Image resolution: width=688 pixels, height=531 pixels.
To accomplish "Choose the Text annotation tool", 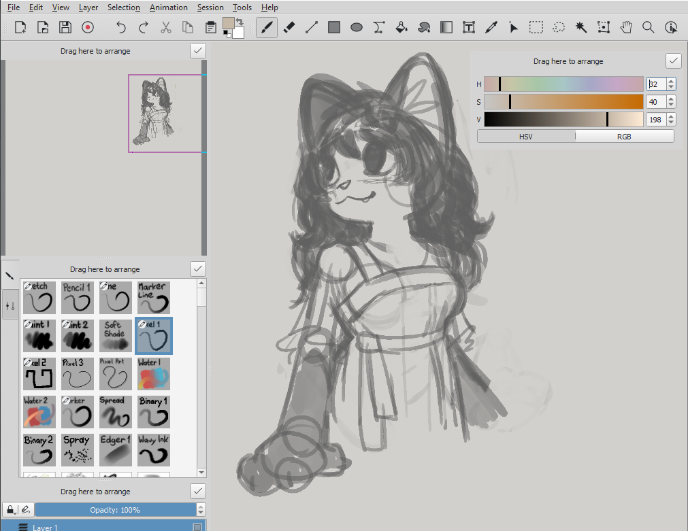I will tap(468, 27).
